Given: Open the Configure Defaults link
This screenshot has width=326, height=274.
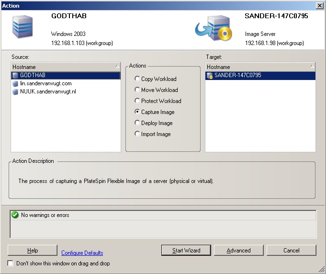Looking at the screenshot, I should pyautogui.click(x=82, y=253).
